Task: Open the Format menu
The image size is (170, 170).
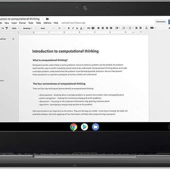Action: click(22, 23)
